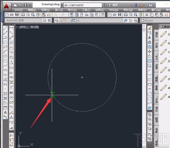Select the Center Mark tool
170x148 pixels.
point(11,98)
